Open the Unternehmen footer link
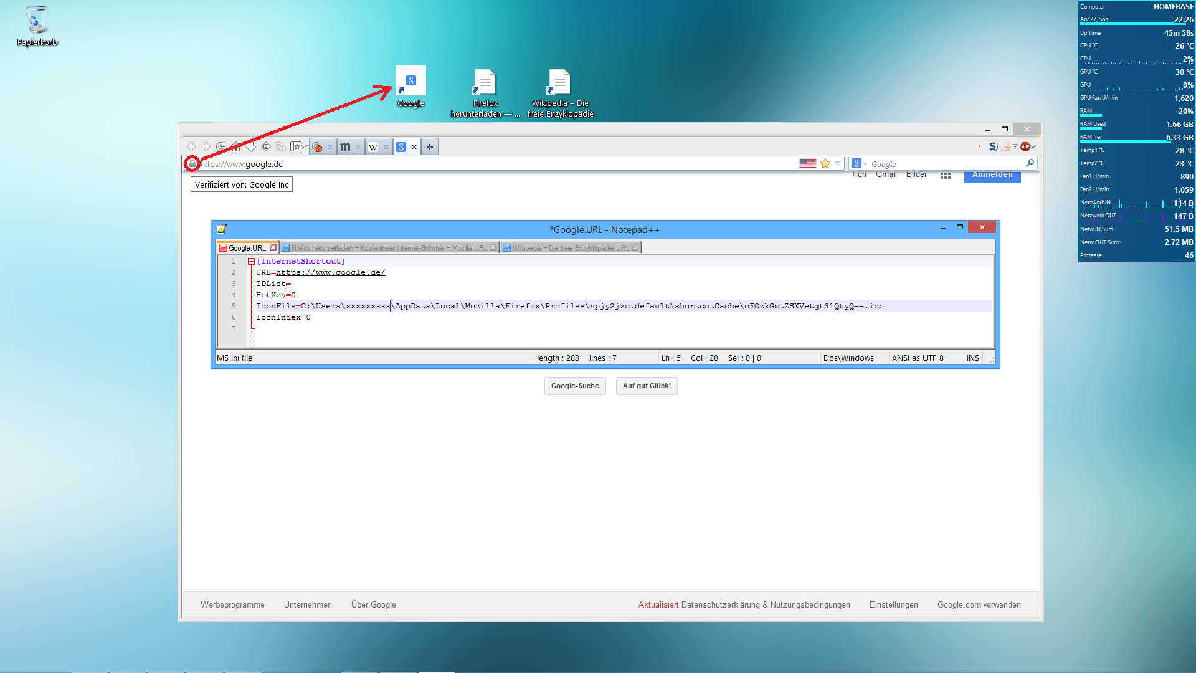This screenshot has width=1196, height=673. point(308,604)
